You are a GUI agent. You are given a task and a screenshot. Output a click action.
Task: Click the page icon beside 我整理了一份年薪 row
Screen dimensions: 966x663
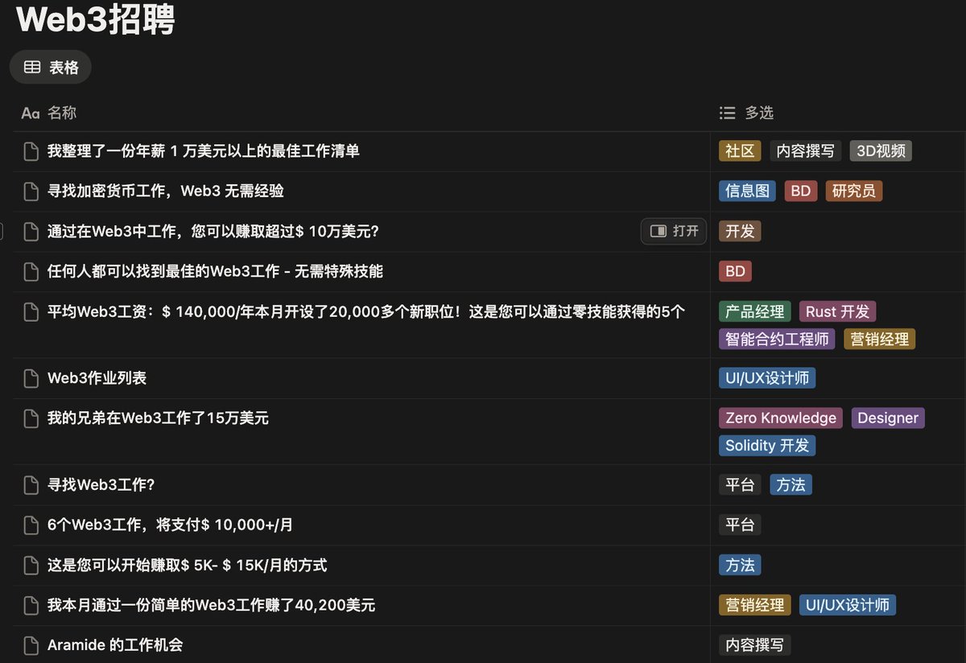click(30, 150)
